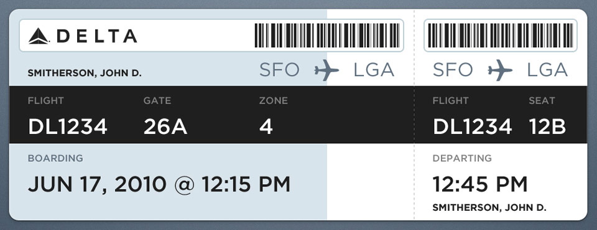Screen dimensions: 597x230
Task: Click the seat value 12B
Action: [x=547, y=126]
